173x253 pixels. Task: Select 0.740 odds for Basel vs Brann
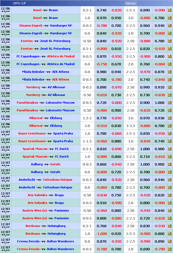[102, 10]
